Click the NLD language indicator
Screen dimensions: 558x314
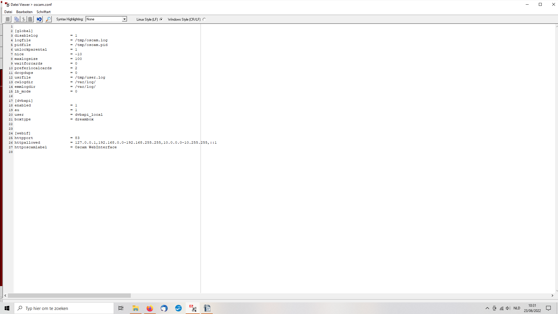(517, 308)
